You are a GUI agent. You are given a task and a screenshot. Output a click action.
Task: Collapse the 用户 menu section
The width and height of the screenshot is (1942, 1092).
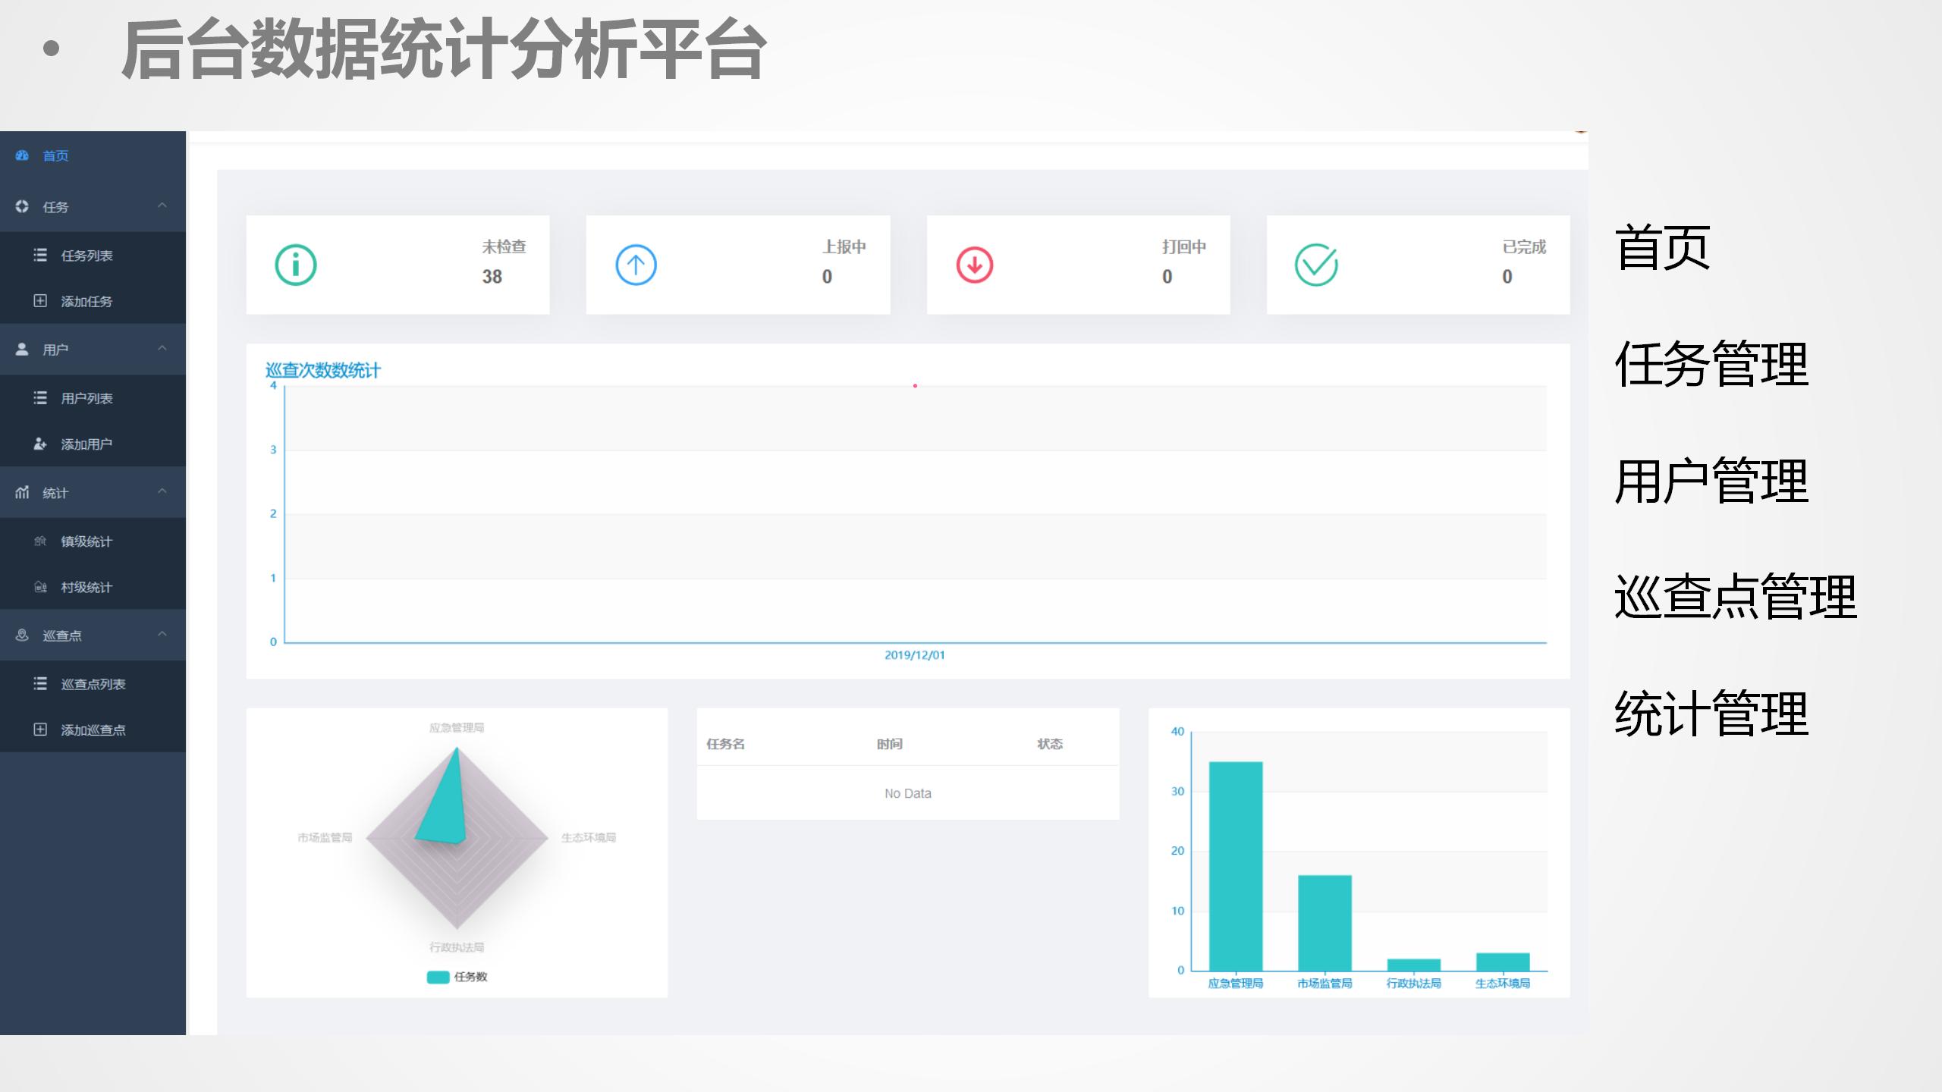pos(163,348)
